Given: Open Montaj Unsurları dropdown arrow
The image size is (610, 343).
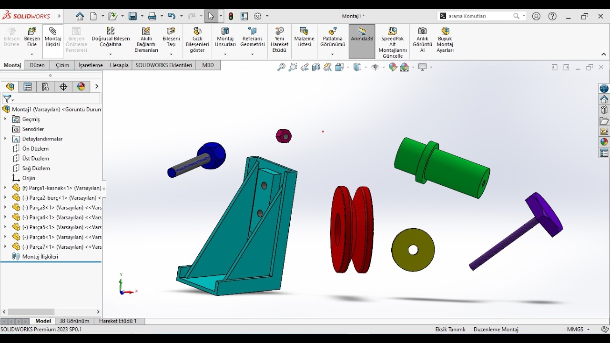Looking at the screenshot, I should pyautogui.click(x=225, y=54).
